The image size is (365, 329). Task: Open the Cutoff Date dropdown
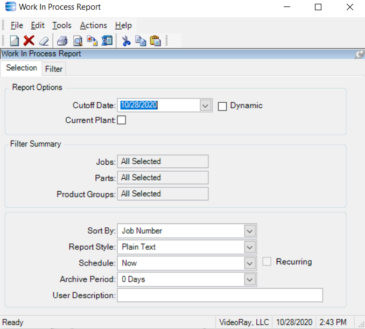tap(205, 106)
